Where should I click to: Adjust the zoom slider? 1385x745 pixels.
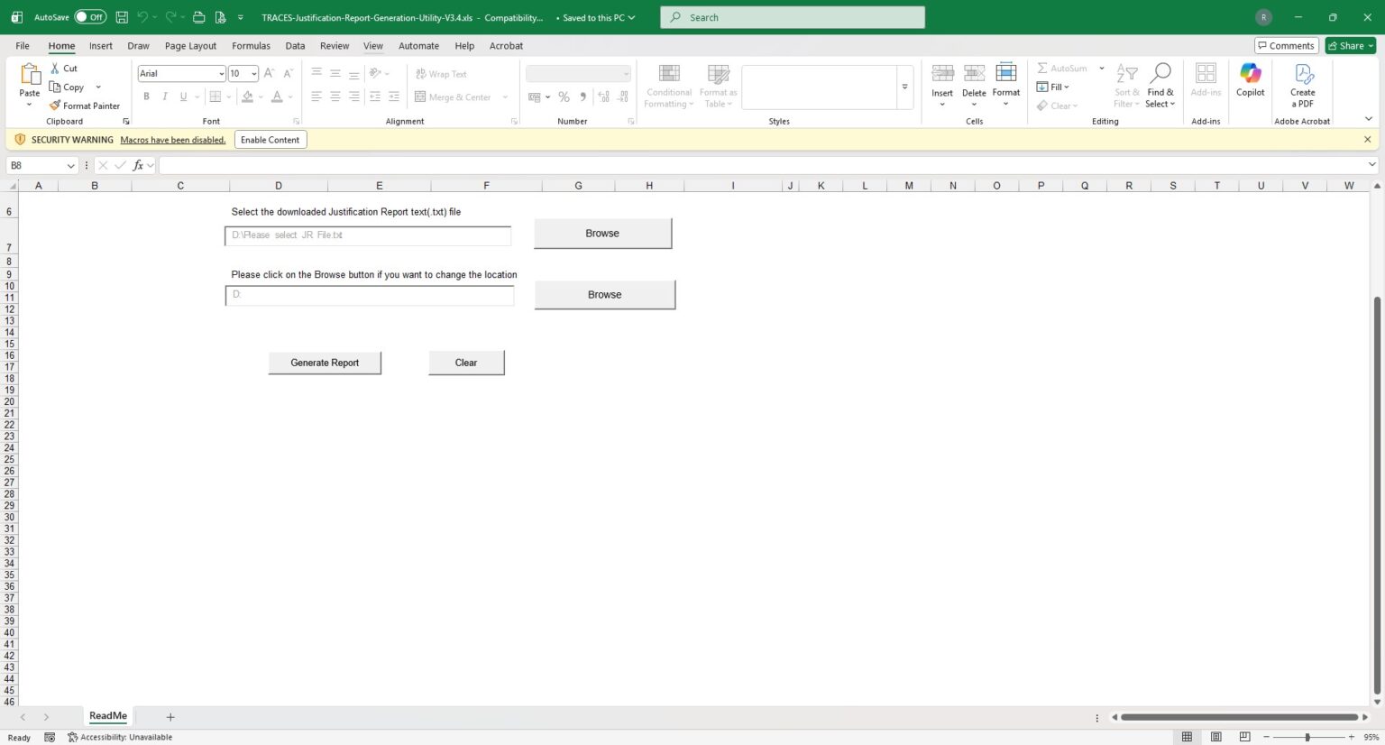pyautogui.click(x=1306, y=737)
